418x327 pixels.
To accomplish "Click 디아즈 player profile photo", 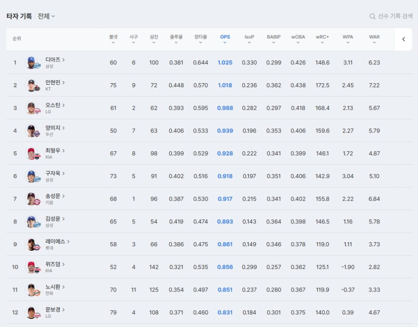I will tap(32, 63).
